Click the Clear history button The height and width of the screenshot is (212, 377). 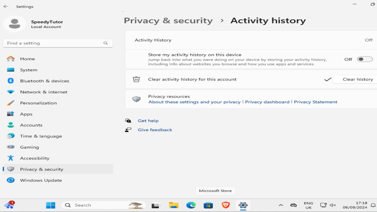coord(355,79)
